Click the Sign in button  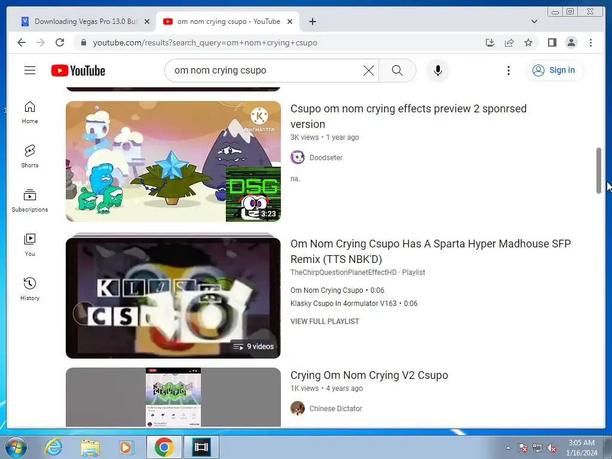(x=555, y=71)
